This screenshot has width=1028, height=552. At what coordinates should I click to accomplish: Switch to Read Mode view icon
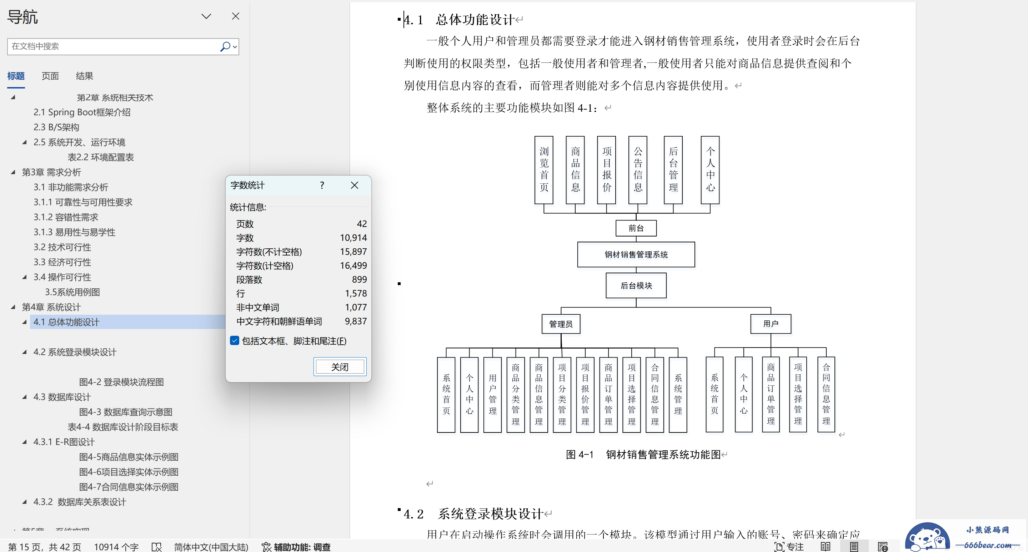pyautogui.click(x=826, y=546)
